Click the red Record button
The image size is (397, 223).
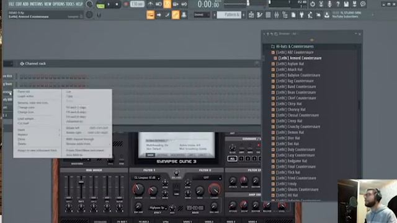[x=126, y=4]
